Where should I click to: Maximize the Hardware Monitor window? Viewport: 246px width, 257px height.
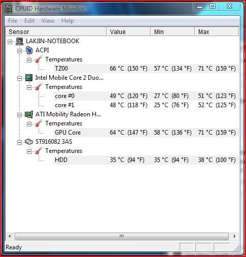pyautogui.click(x=213, y=7)
